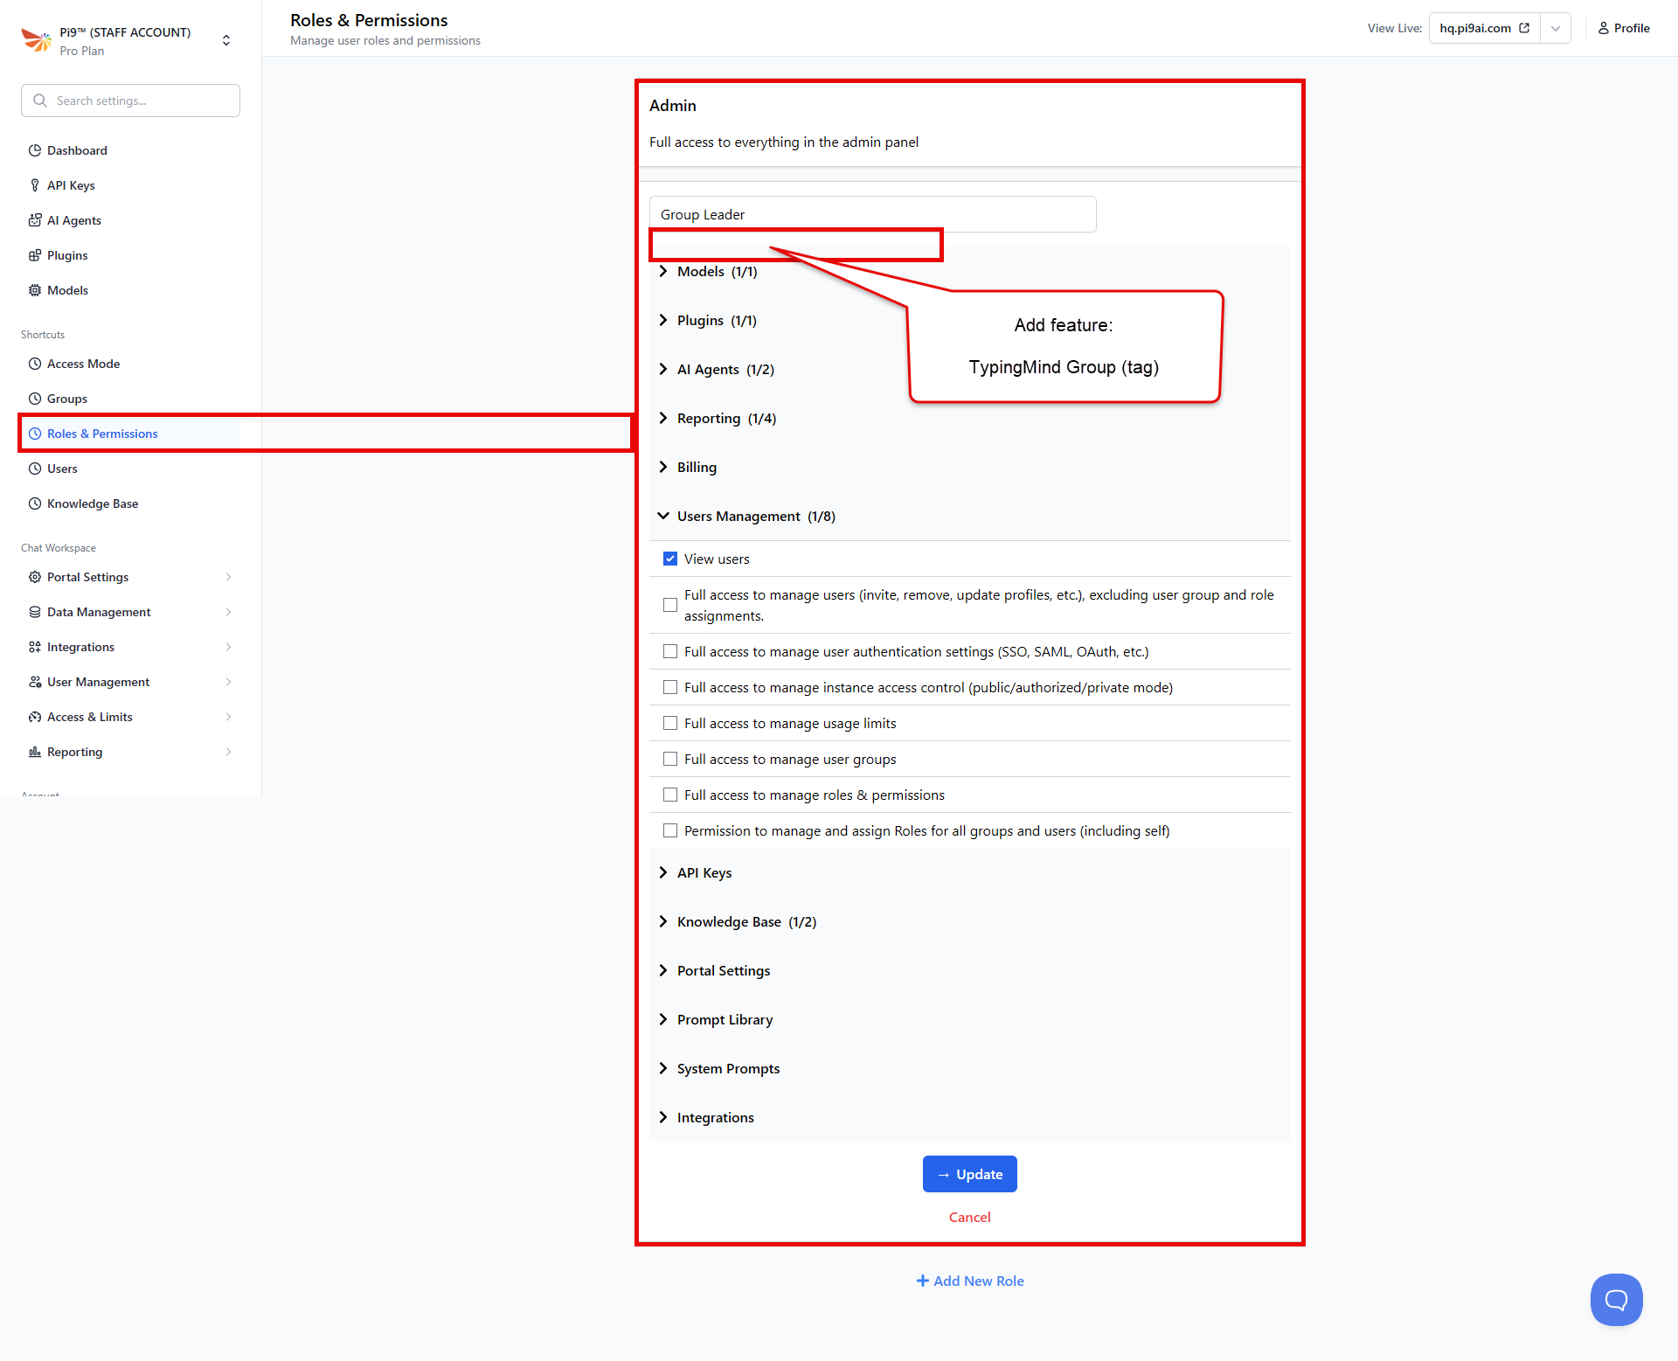Open Integrations sidebar menu
Image resolution: width=1678 pixels, height=1361 pixels.
click(130, 647)
